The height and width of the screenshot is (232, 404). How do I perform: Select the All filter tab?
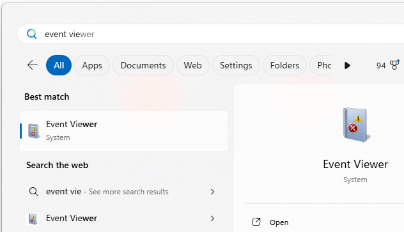(59, 65)
